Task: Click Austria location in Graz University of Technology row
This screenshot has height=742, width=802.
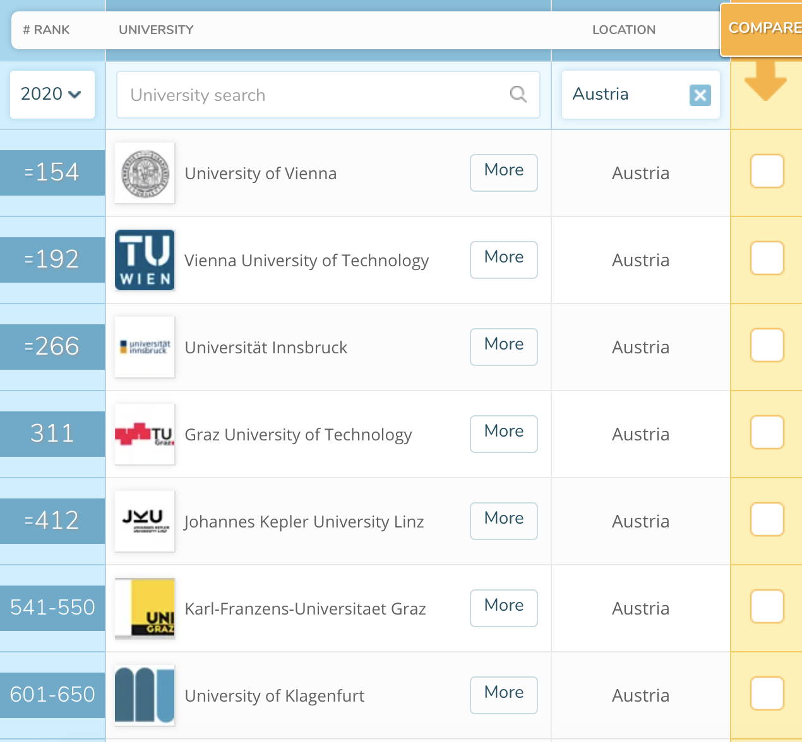Action: tap(640, 434)
